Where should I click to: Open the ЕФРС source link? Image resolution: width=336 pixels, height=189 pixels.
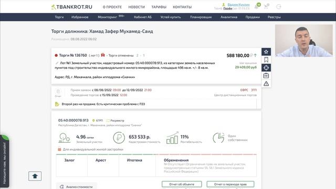tap(244, 90)
